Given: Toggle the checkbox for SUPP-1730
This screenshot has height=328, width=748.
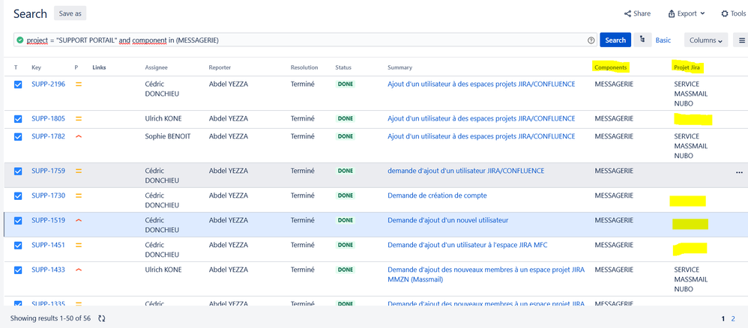Looking at the screenshot, I should pos(18,196).
